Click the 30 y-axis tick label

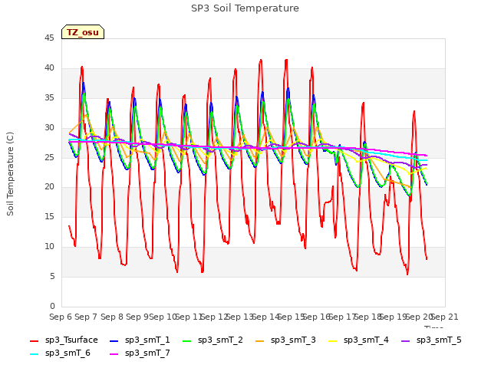[x=49, y=128]
